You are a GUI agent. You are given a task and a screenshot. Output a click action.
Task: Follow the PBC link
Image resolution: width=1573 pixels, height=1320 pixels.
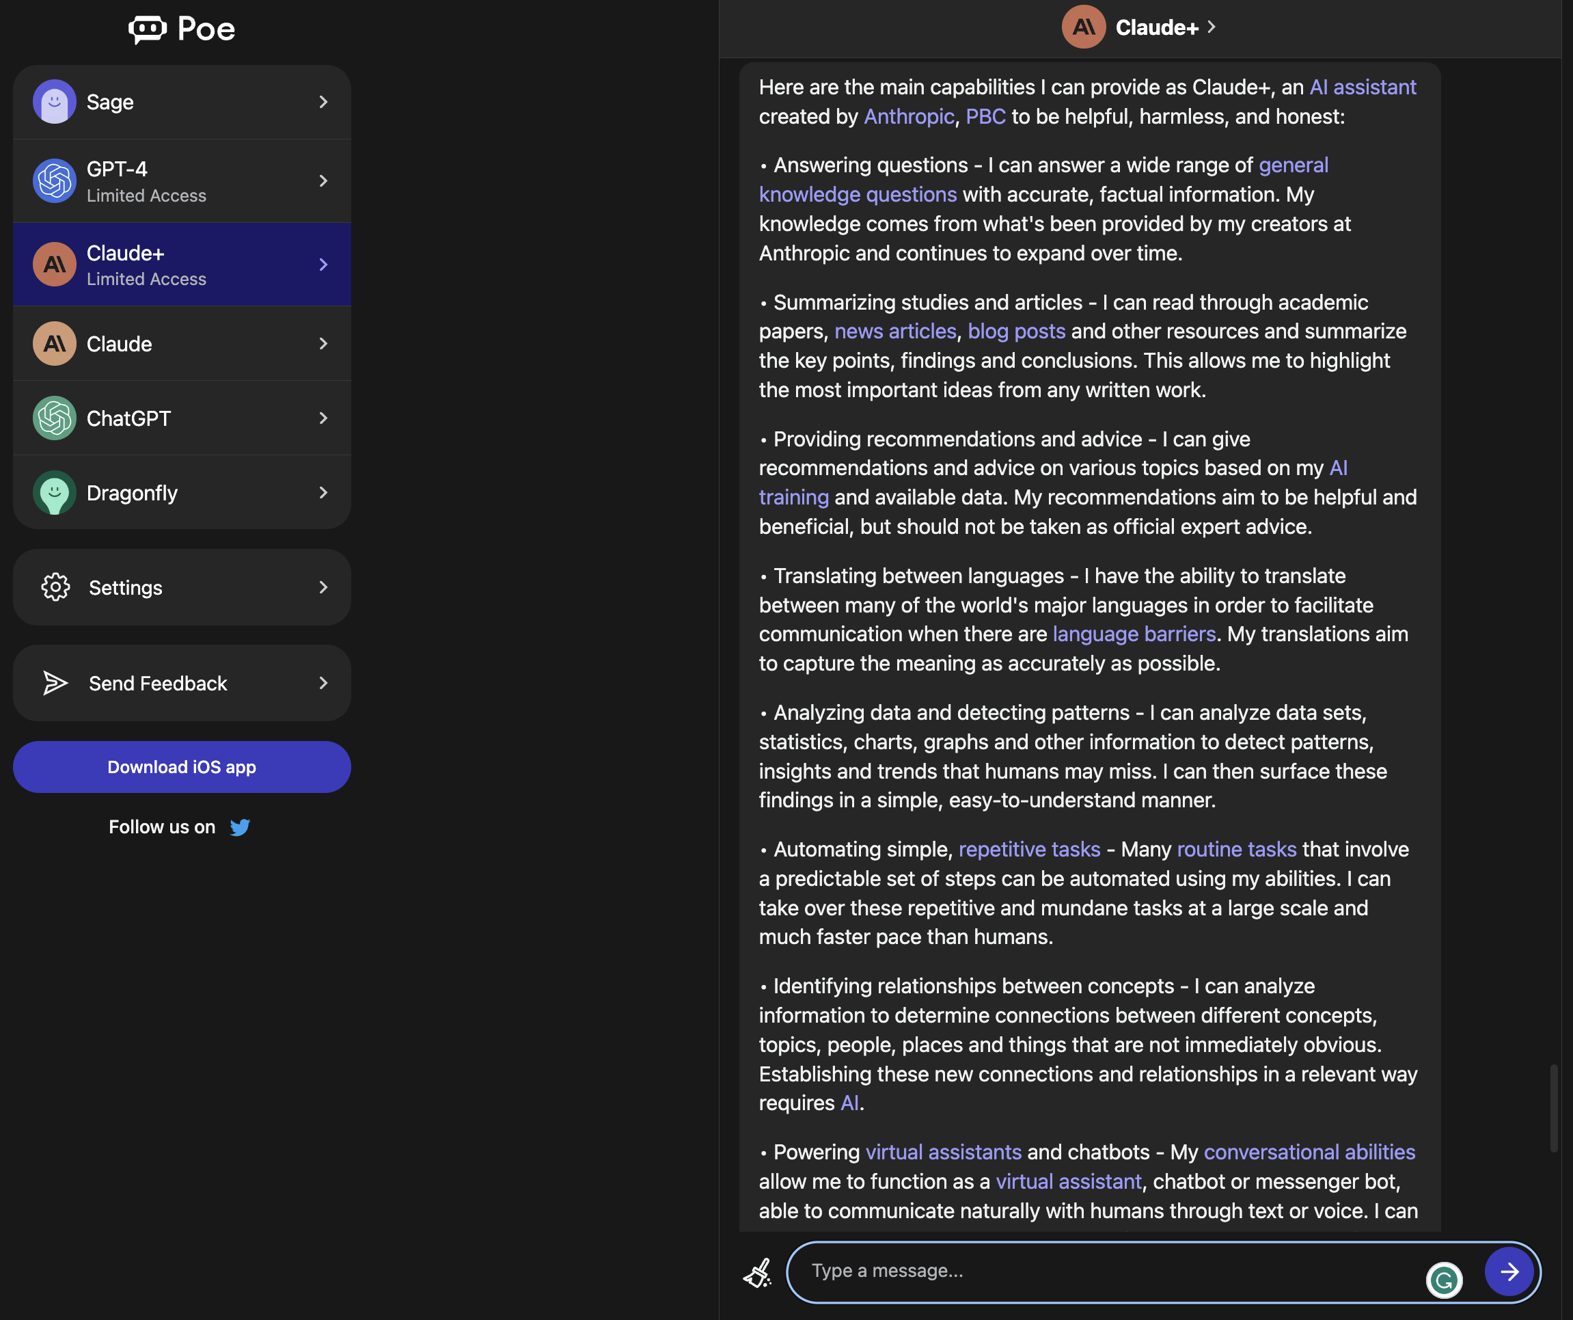[985, 117]
